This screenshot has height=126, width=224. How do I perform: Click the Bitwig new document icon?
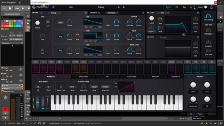coord(10,8)
